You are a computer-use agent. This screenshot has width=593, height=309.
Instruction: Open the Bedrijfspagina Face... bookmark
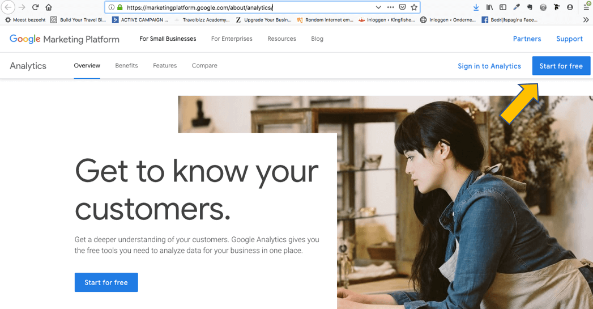tap(509, 20)
